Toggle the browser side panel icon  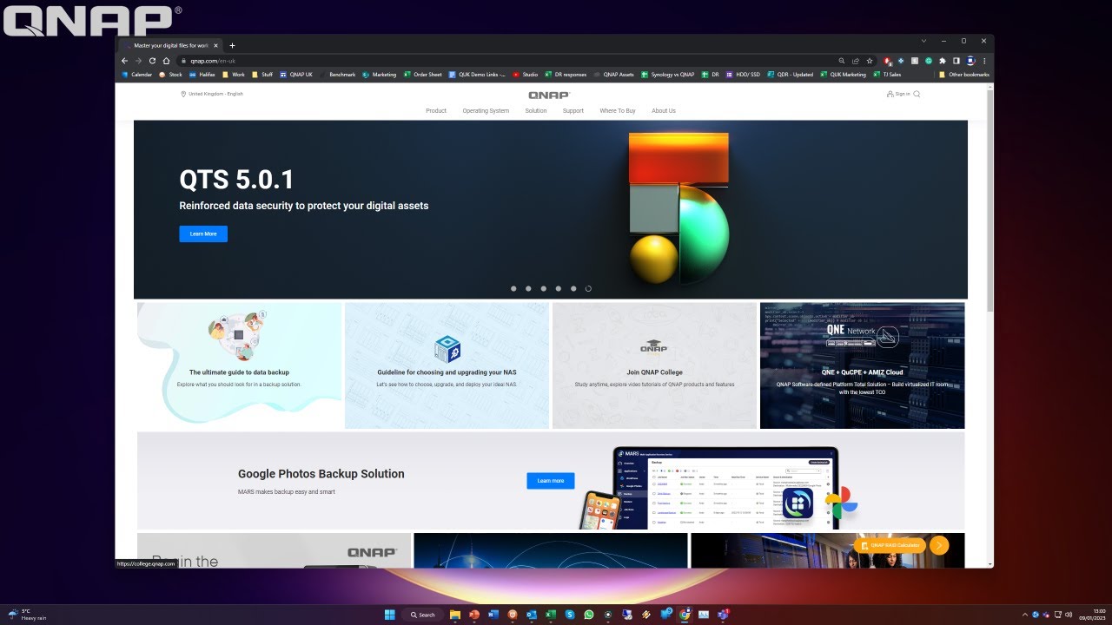pyautogui.click(x=956, y=61)
